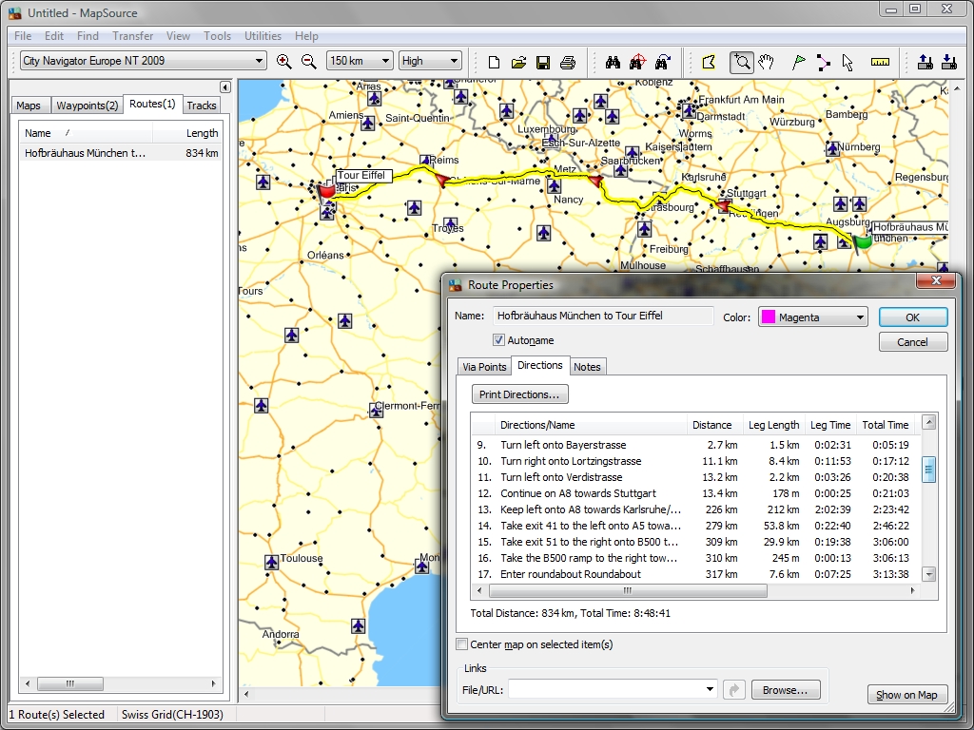Sort directions by the Leg Time column header
Image resolution: width=974 pixels, height=730 pixels.
tap(830, 425)
